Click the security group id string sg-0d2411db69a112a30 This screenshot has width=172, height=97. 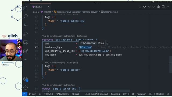(95, 51)
